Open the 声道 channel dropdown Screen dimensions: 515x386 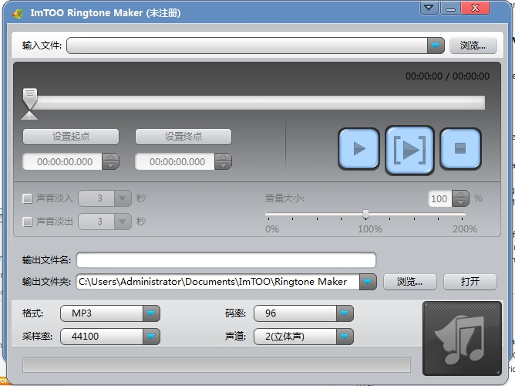(x=345, y=337)
